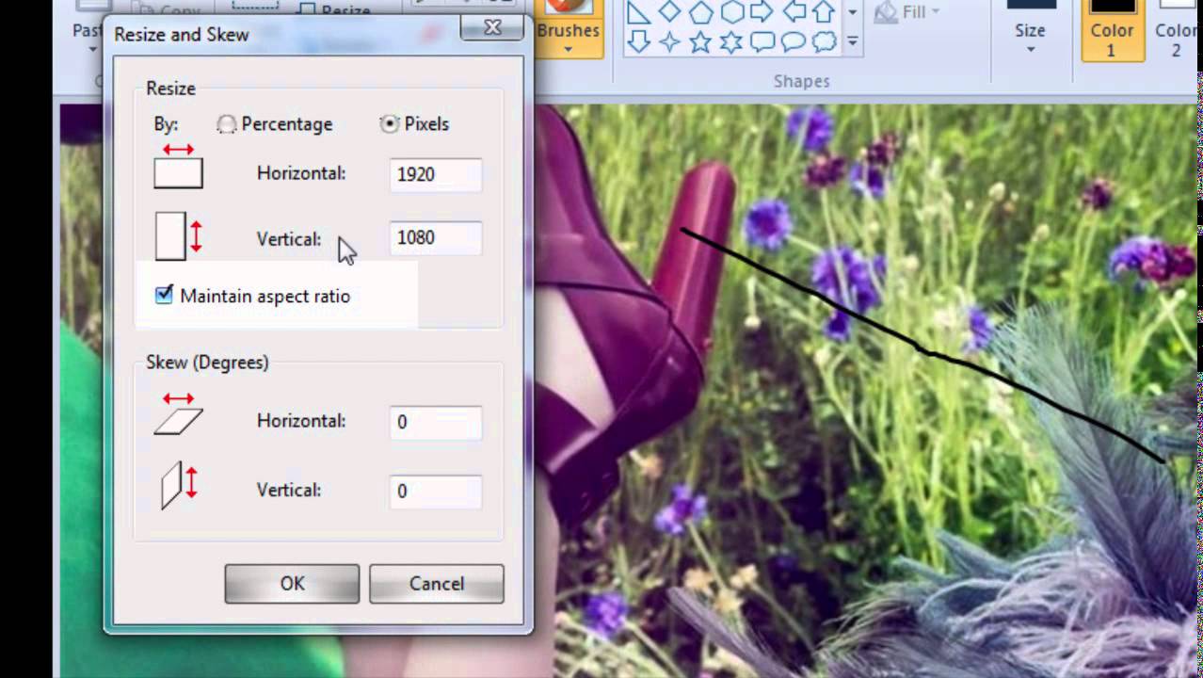Select the up arrow shape
1203x678 pixels.
[x=824, y=12]
